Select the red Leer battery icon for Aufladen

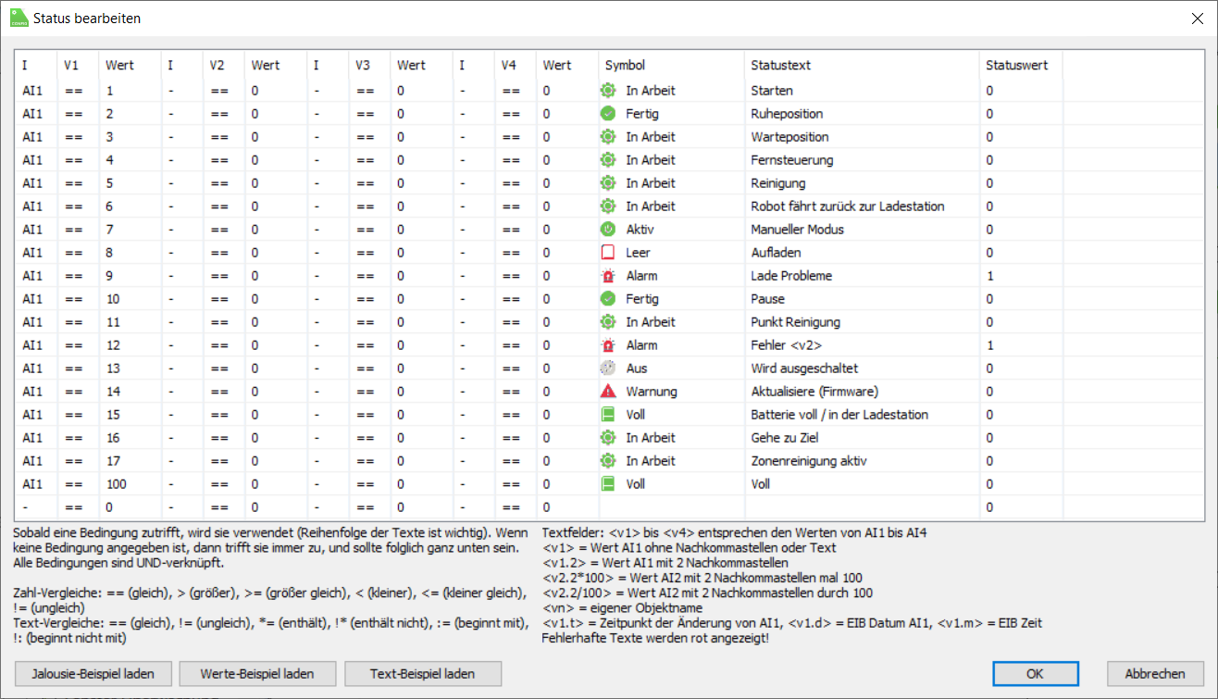point(608,253)
